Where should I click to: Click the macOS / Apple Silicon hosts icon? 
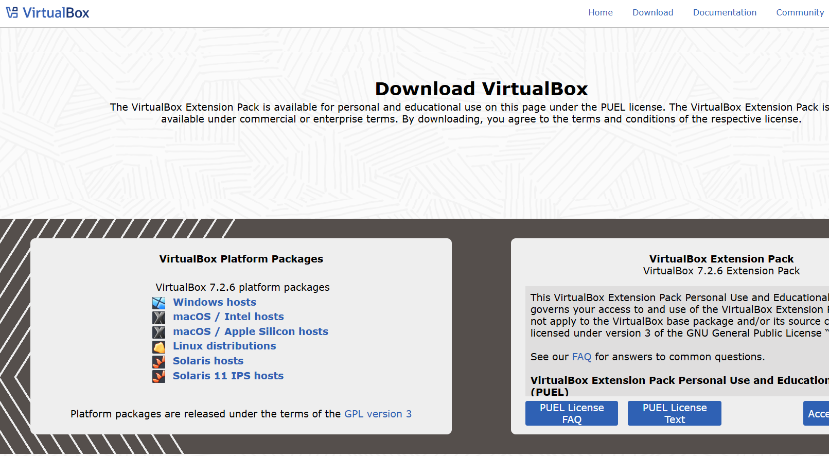[159, 332]
